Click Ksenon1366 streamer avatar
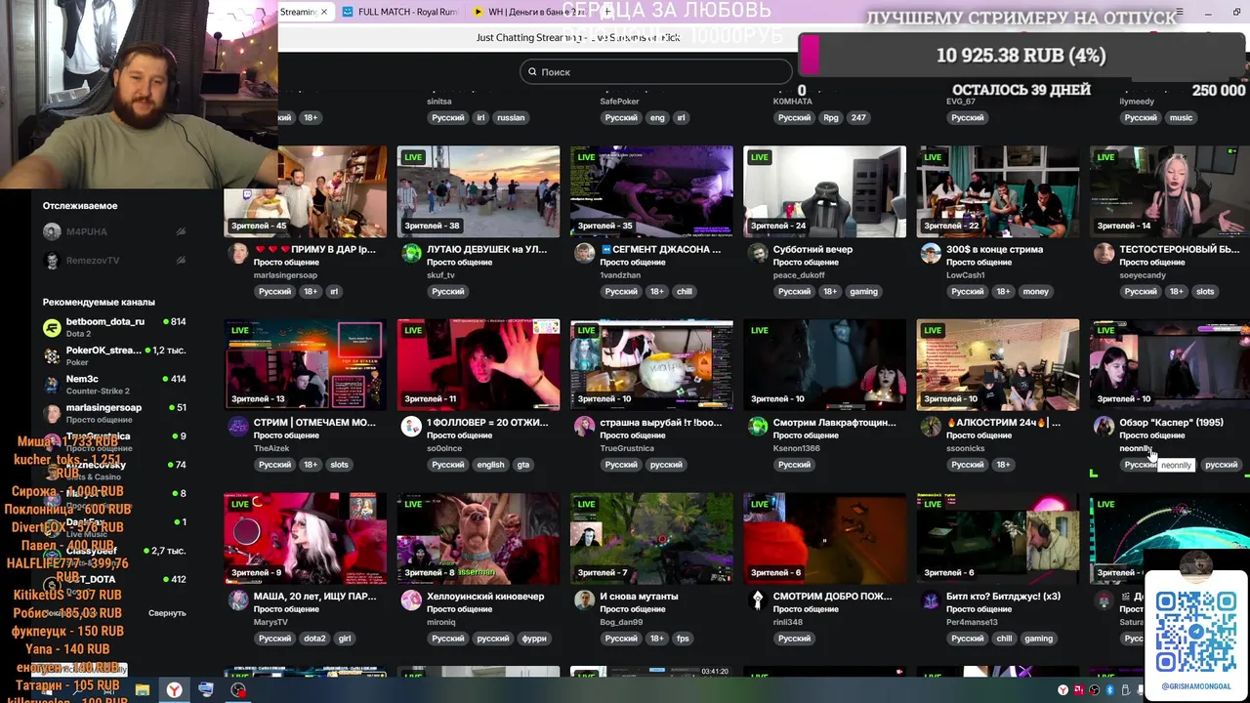 point(758,427)
